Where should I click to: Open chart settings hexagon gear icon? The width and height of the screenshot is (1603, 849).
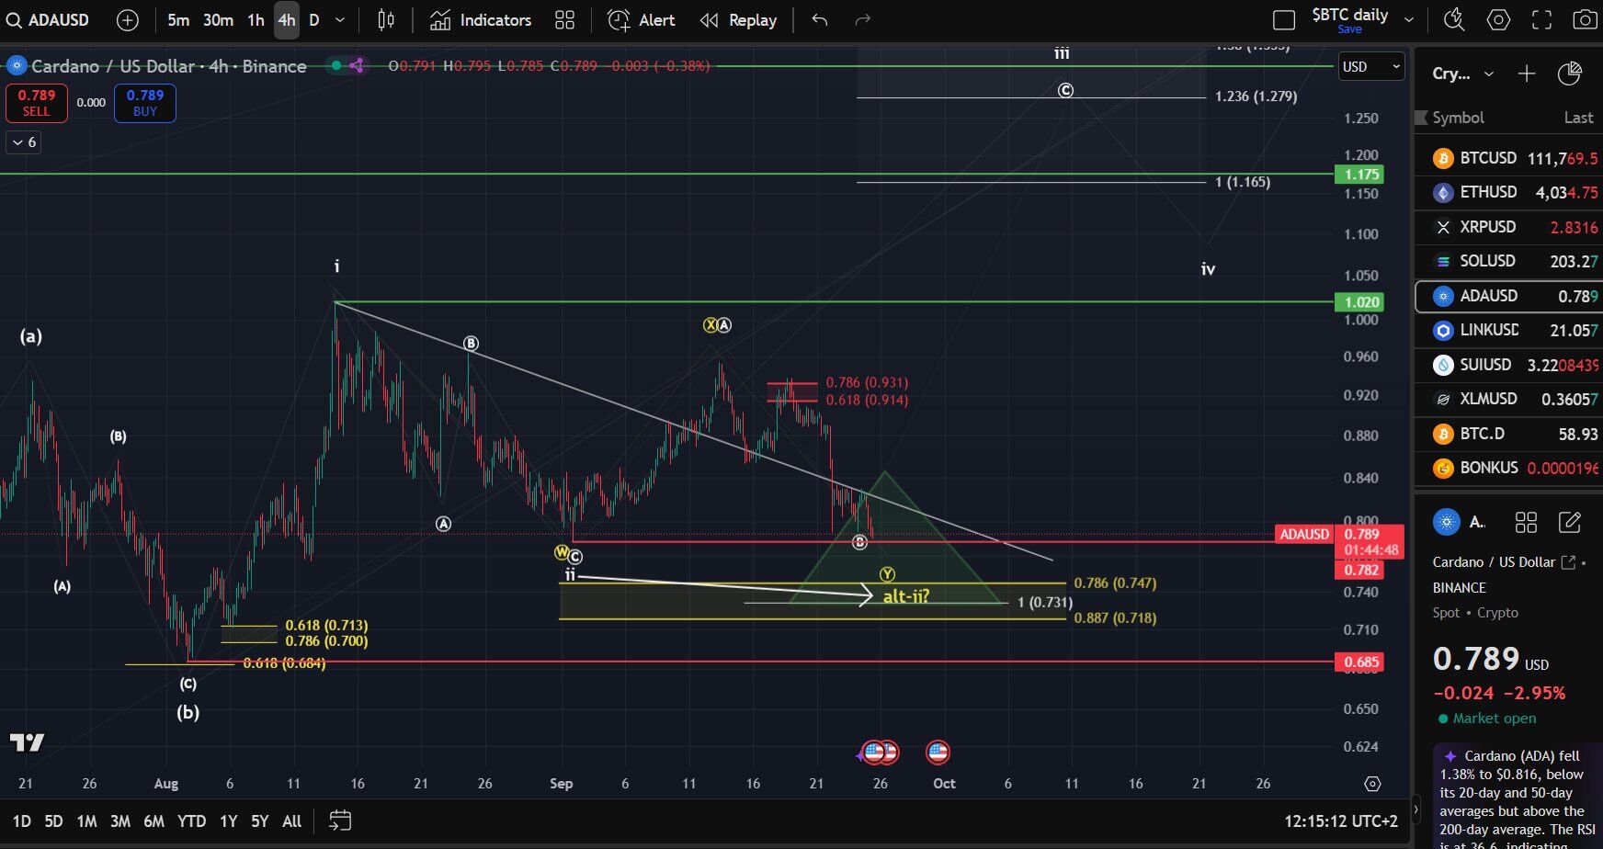coord(1498,19)
